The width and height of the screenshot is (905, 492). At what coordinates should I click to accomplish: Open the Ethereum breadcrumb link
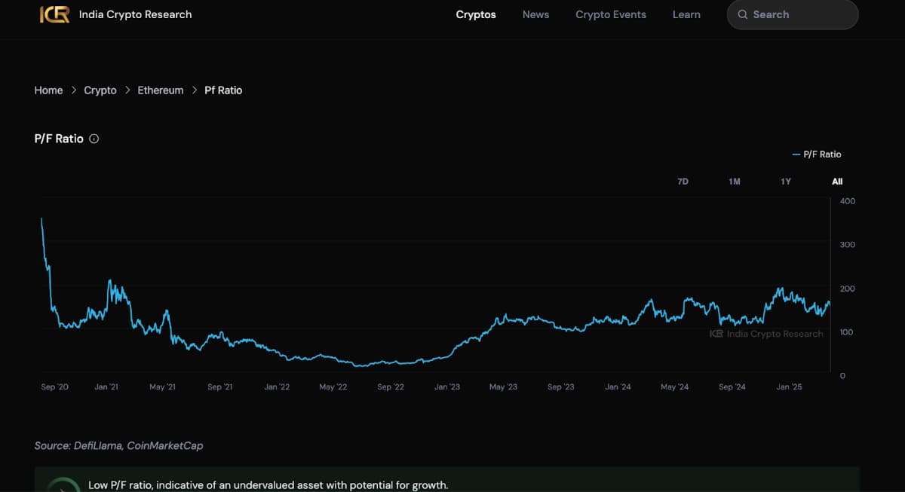point(160,90)
